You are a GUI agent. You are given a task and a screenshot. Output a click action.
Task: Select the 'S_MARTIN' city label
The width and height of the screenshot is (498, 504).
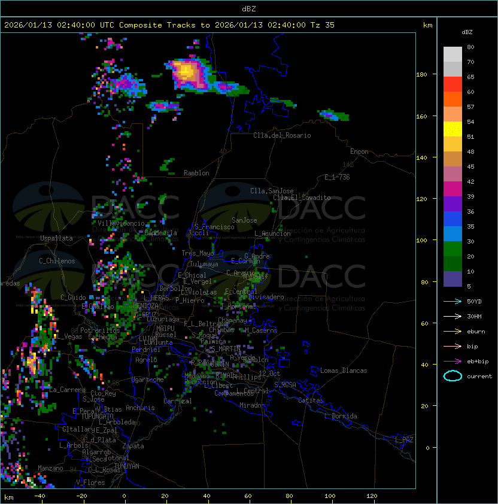point(226,349)
